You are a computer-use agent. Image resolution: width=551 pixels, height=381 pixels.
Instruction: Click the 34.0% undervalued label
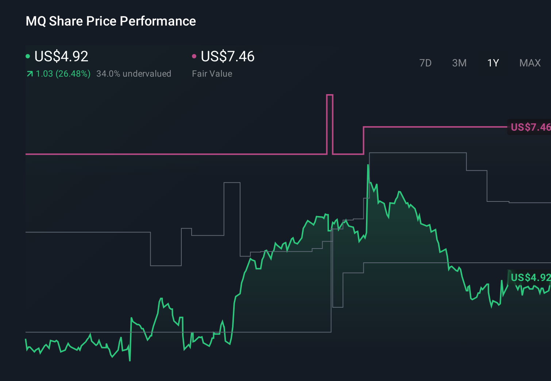pos(134,74)
